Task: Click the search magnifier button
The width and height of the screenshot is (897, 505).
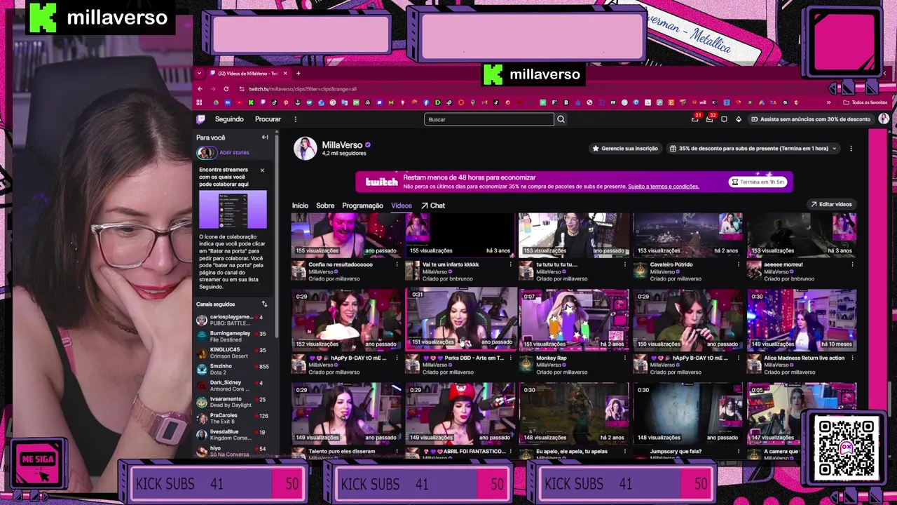Action: 561,119
